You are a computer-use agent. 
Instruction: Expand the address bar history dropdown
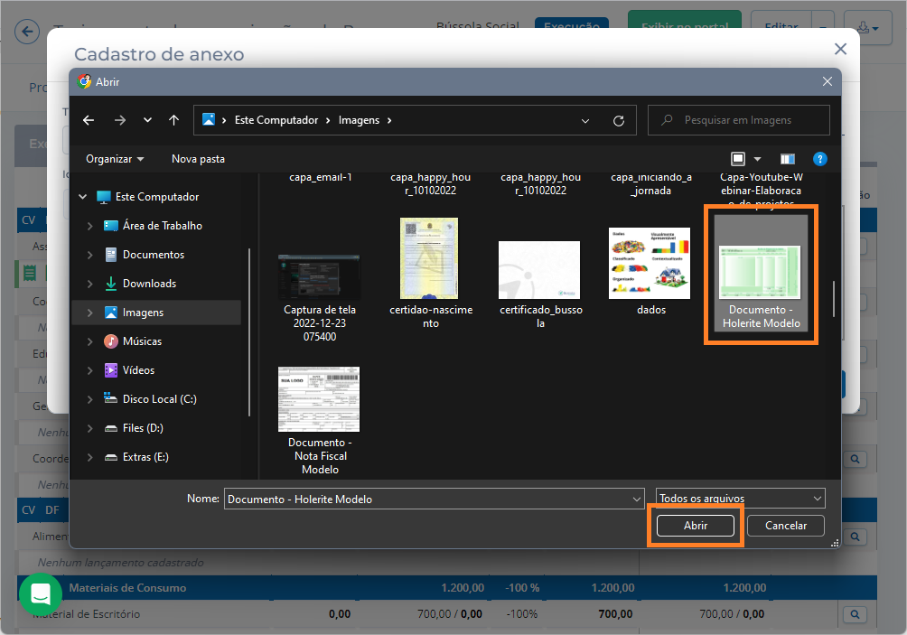pos(585,120)
